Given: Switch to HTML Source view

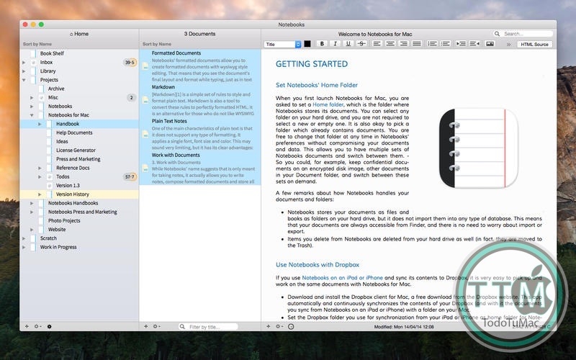Looking at the screenshot, I should point(534,44).
